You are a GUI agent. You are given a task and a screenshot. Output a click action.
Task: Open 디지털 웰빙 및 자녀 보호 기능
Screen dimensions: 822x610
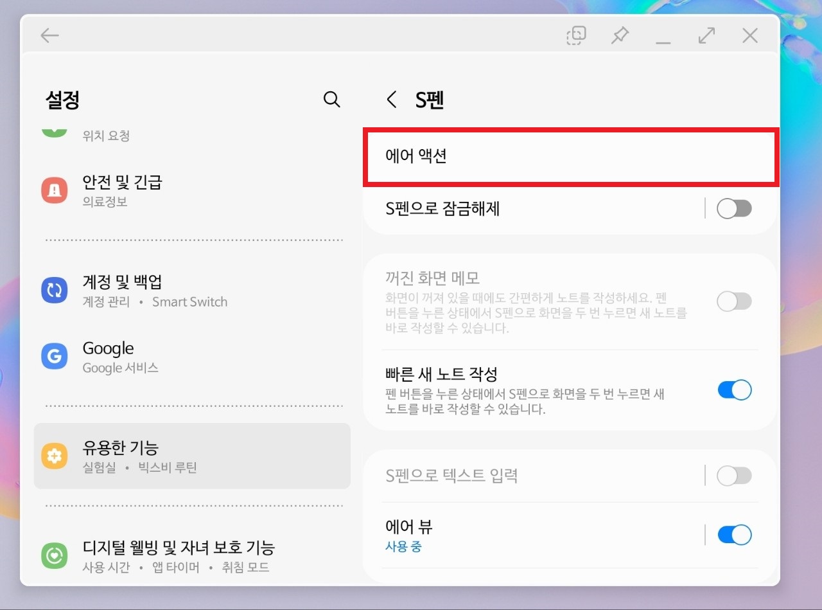[192, 556]
